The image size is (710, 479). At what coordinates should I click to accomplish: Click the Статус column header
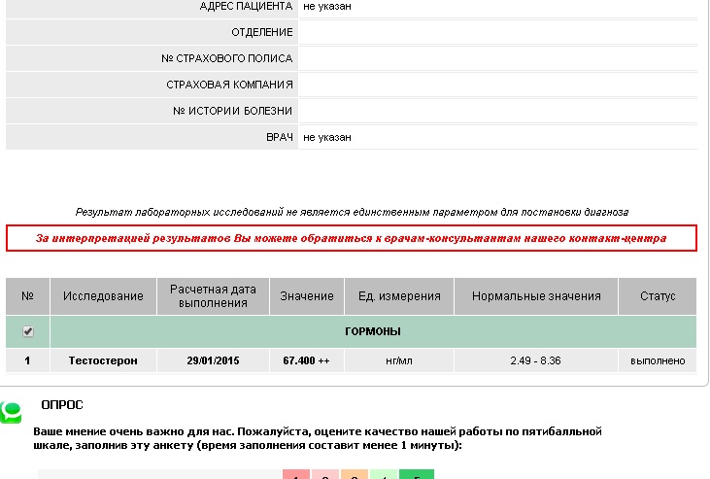click(658, 296)
